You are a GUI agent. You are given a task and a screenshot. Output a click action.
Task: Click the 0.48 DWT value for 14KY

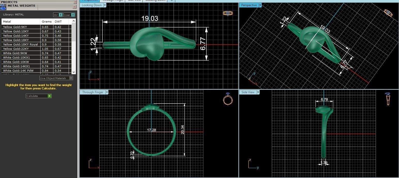[x=58, y=36]
